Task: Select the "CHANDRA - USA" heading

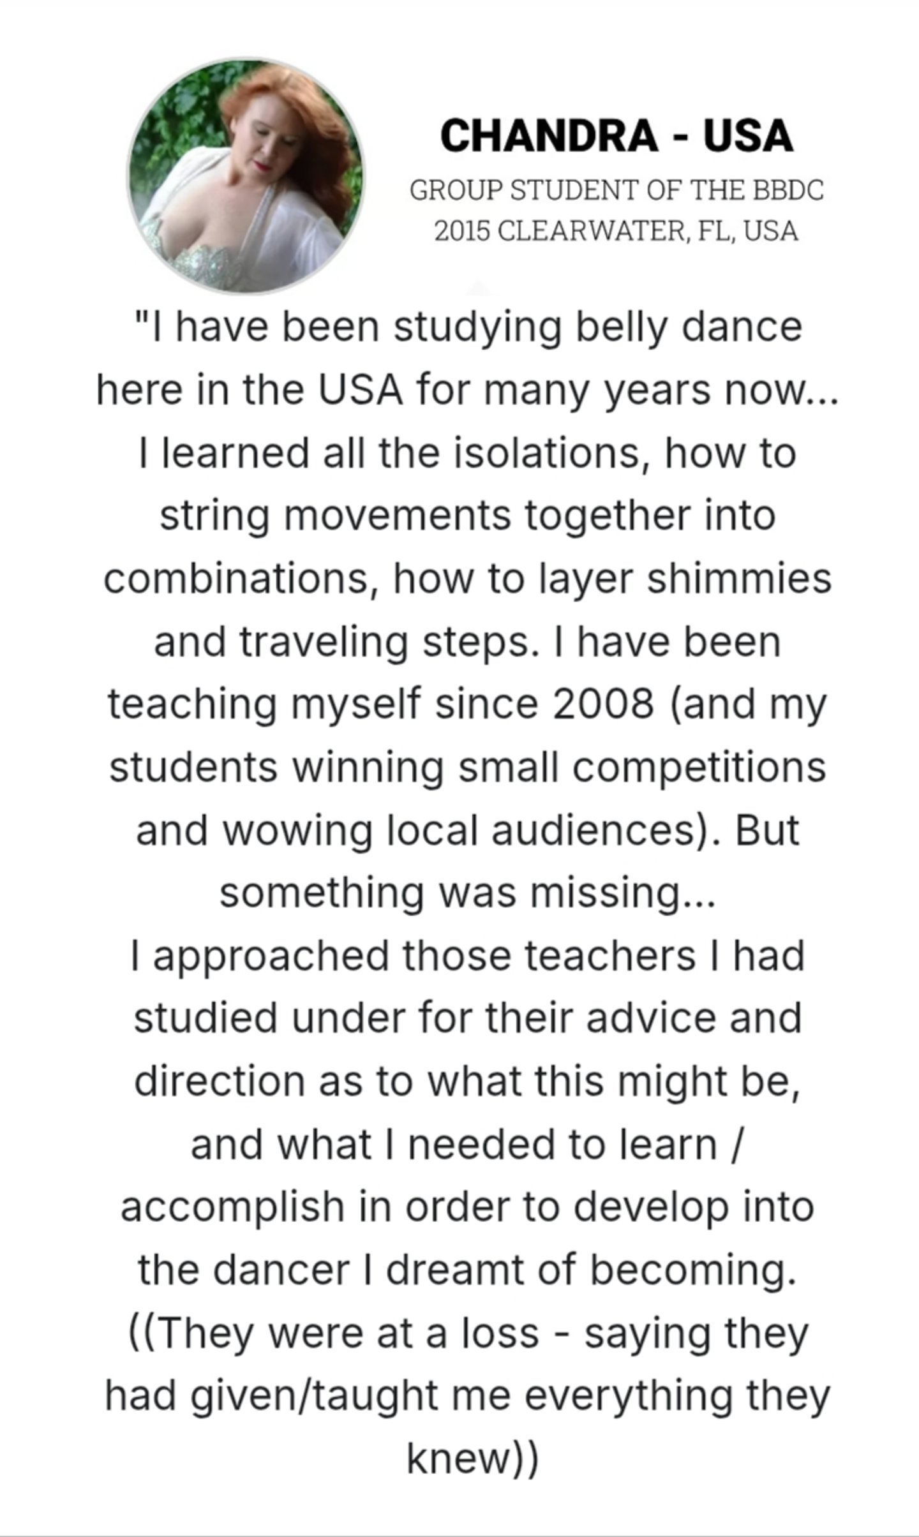Action: pos(616,135)
